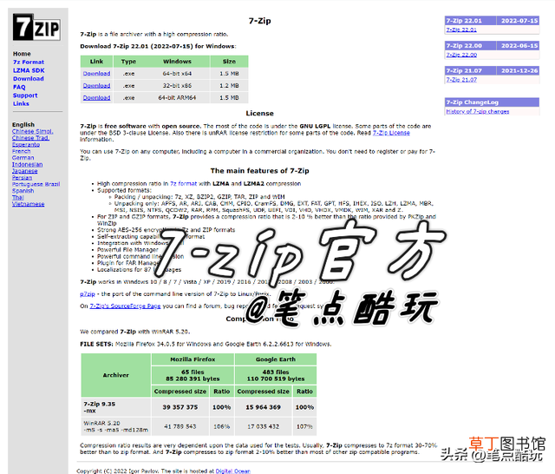Open 7-Zip's SourceForge Page link
This screenshot has height=474, width=555.
pos(125,306)
